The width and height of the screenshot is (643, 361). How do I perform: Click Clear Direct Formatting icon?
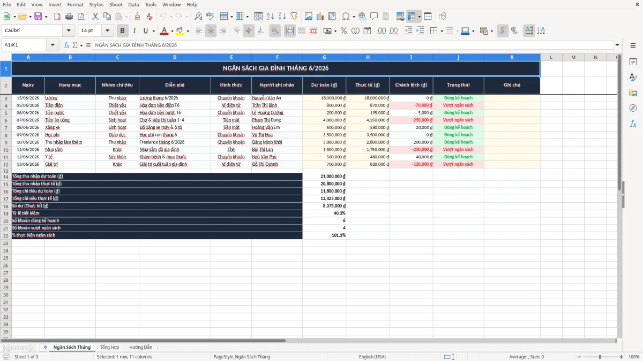pos(149,17)
